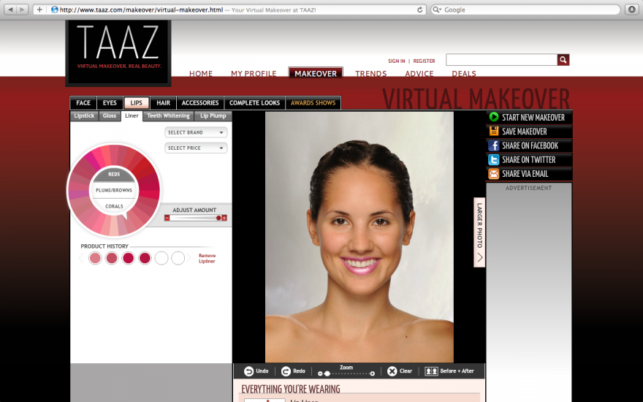Image resolution: width=643 pixels, height=402 pixels.
Task: Click the browser downloads button
Action: (632, 10)
